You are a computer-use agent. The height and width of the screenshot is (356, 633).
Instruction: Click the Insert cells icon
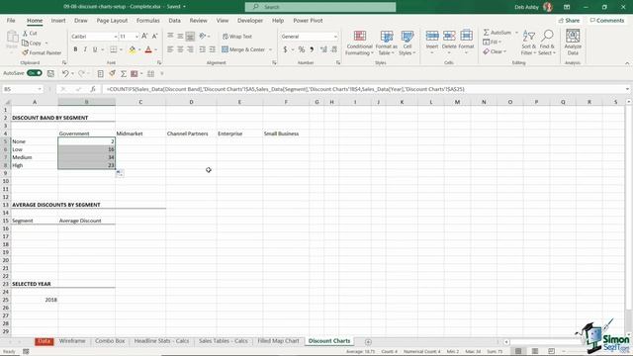pos(432,37)
